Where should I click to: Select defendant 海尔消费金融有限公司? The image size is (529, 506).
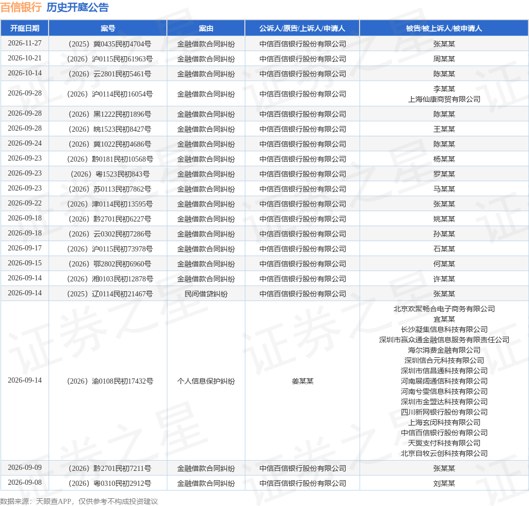tap(444, 350)
